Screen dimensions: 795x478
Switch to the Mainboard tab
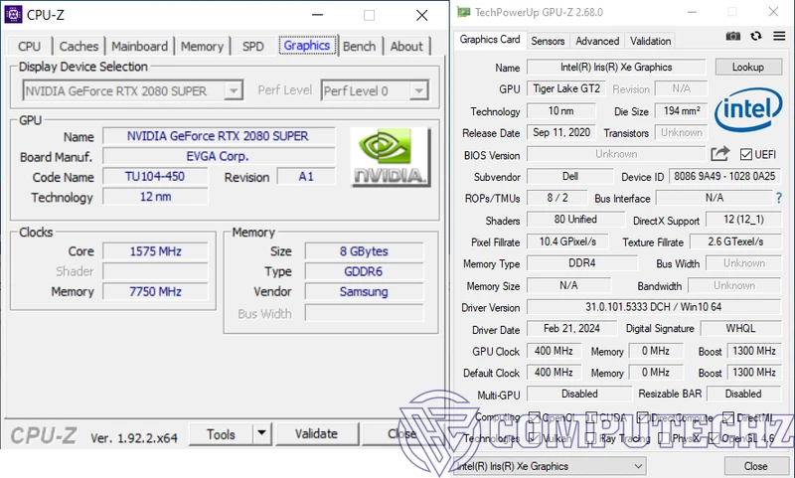point(139,46)
